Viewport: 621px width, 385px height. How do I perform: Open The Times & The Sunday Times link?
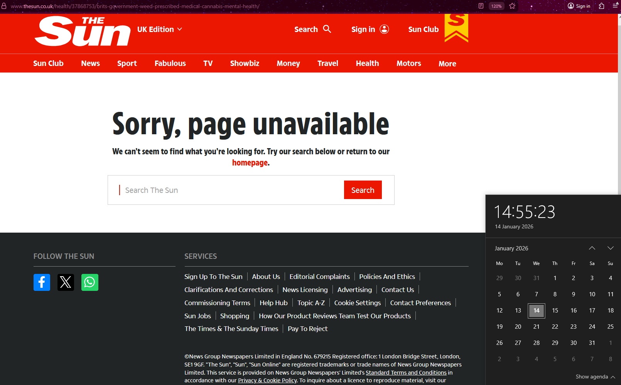(231, 329)
